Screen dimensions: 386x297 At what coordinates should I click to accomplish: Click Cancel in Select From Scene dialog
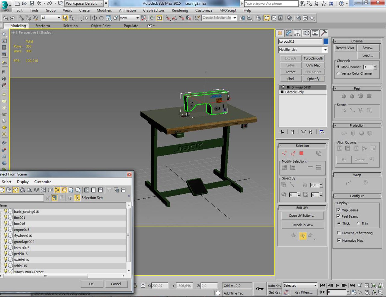116,284
